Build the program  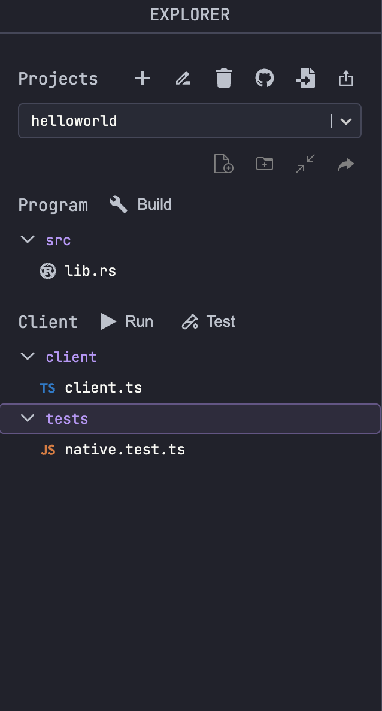141,205
